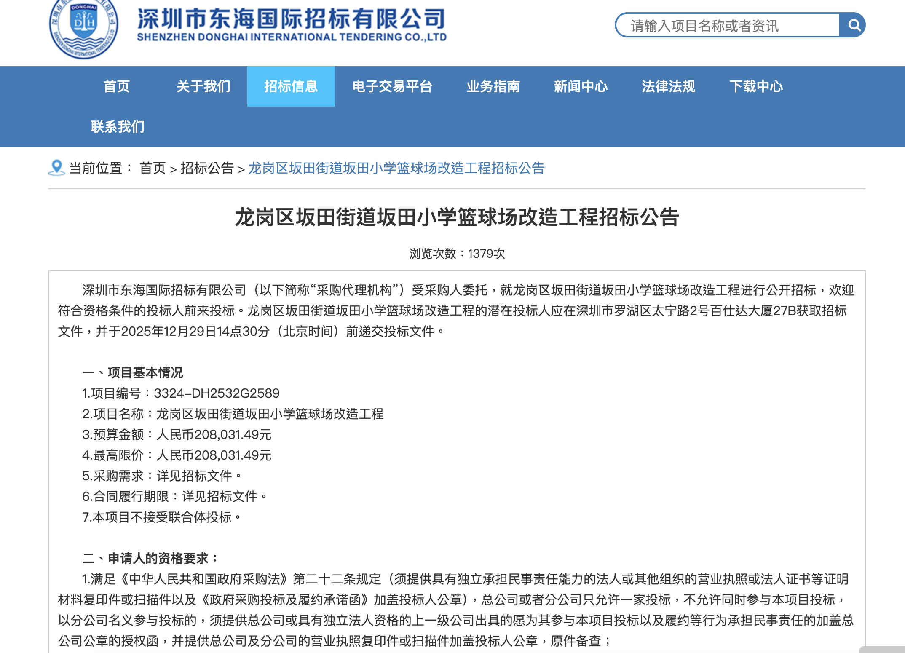905x653 pixels.
Task: Click the 浏览次数 view count text
Action: (x=457, y=254)
